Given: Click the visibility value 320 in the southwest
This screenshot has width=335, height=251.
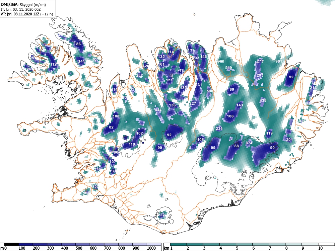Looking at the screenshot, I should pos(95,187).
